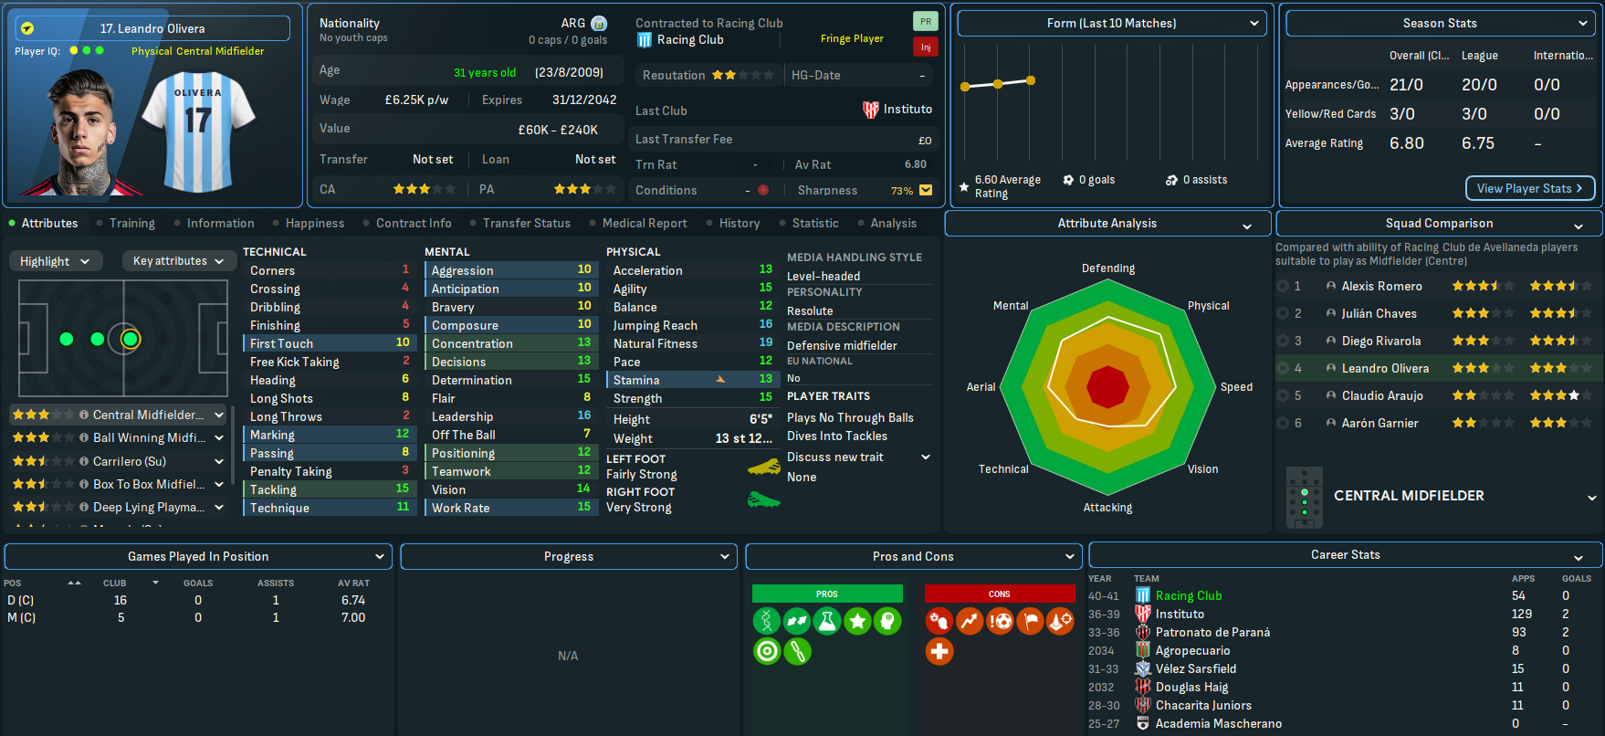Expand the Form (Last 10 Matches) dropdown
The height and width of the screenshot is (736, 1605).
coord(1111,24)
